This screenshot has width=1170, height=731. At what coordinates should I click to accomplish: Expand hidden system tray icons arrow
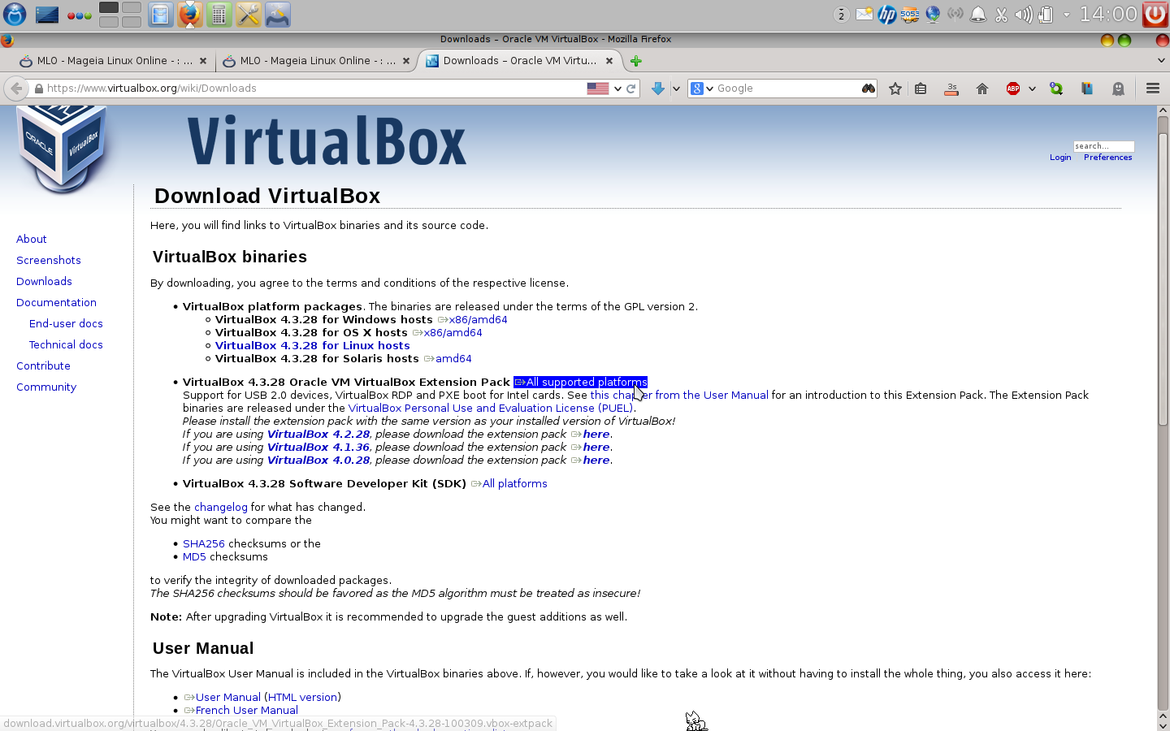coord(1067,14)
